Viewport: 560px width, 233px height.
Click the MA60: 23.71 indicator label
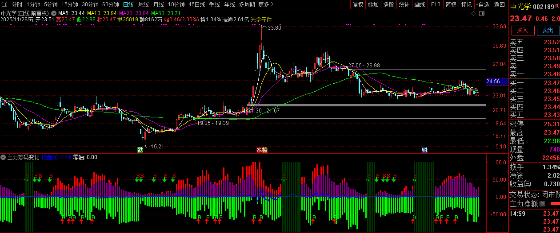165,14
